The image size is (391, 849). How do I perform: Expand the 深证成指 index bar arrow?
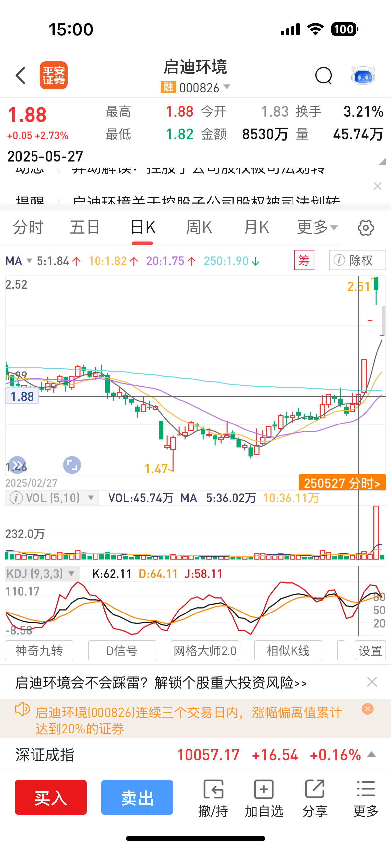[x=372, y=754]
